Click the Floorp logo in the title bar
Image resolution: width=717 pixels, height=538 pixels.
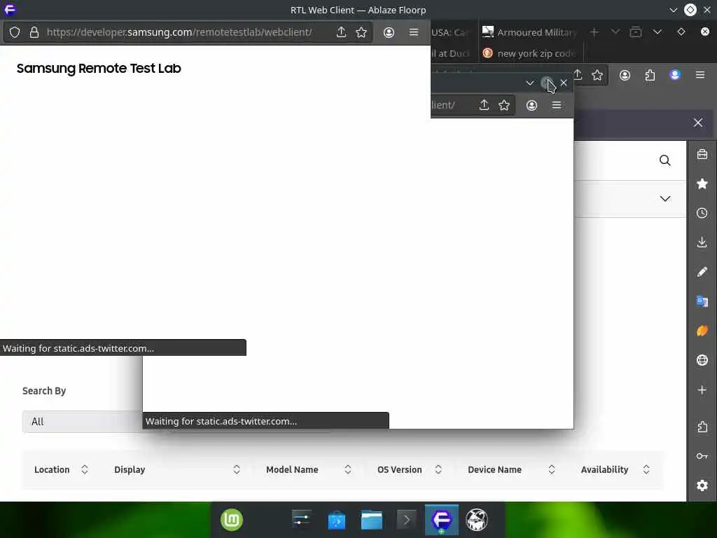tap(10, 10)
